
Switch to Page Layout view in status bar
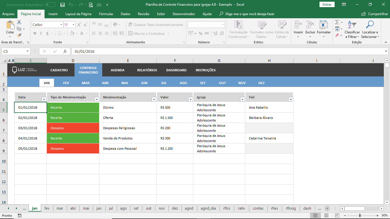click(x=326, y=216)
